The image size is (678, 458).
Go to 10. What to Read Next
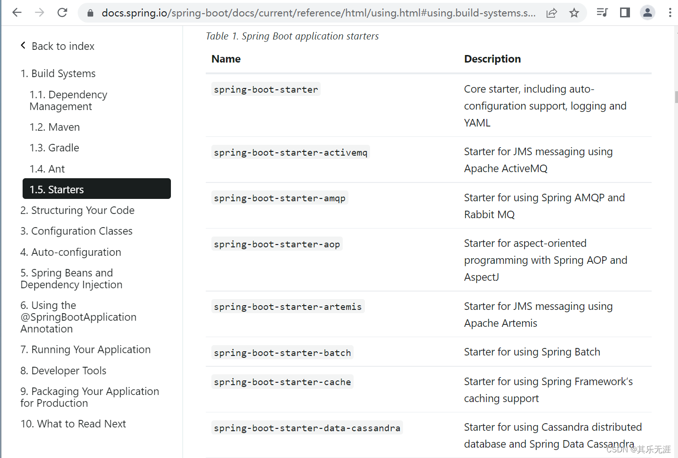73,424
